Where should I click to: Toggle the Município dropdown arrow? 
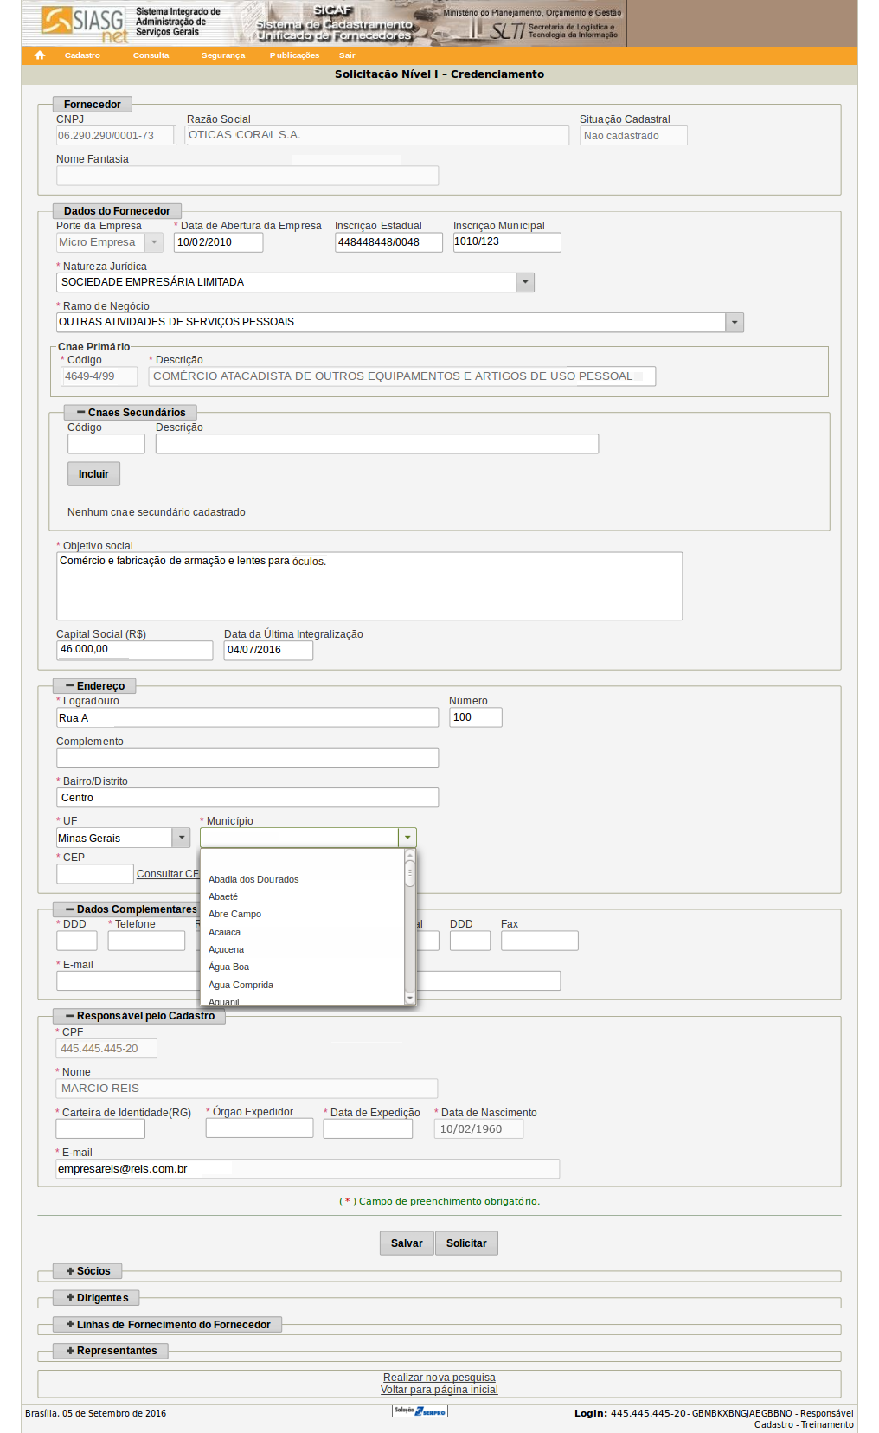[407, 838]
